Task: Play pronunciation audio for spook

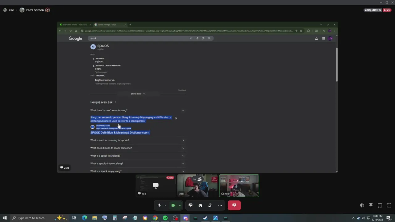Action: coord(93,47)
